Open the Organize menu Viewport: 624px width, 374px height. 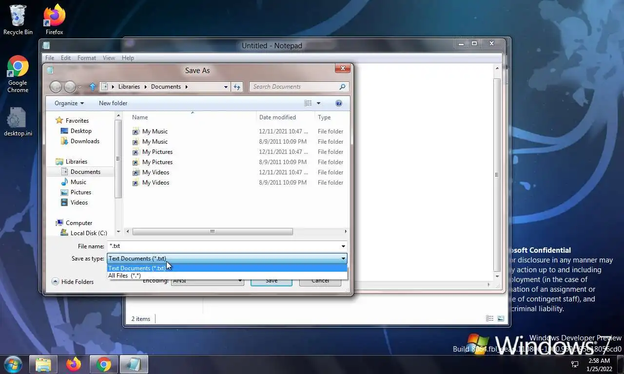pos(69,103)
